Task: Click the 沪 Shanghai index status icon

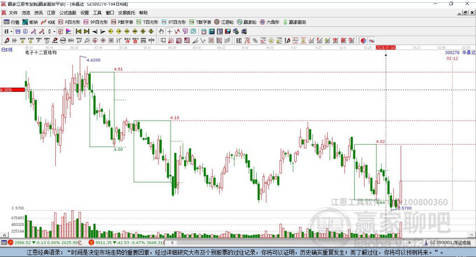Action: (x=11, y=243)
